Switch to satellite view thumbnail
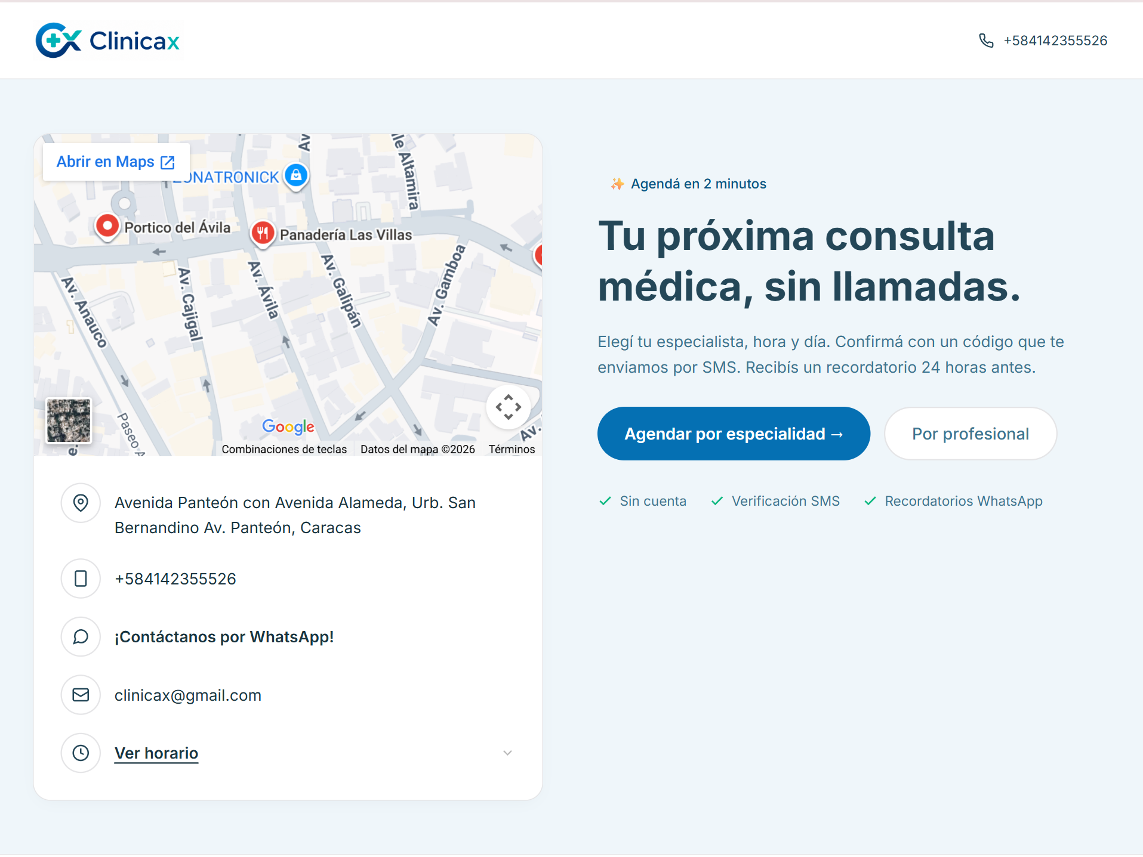The width and height of the screenshot is (1143, 857). [69, 421]
